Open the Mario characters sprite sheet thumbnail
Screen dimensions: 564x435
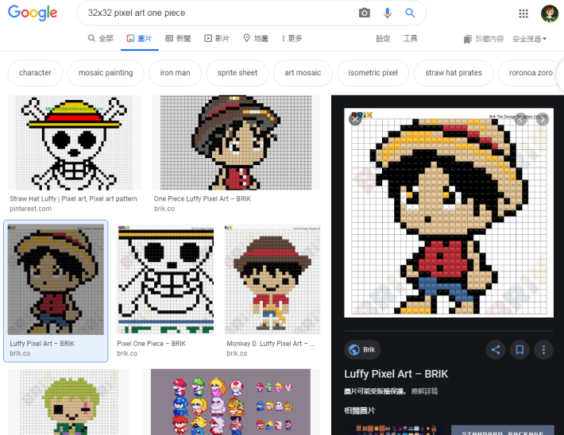230,402
